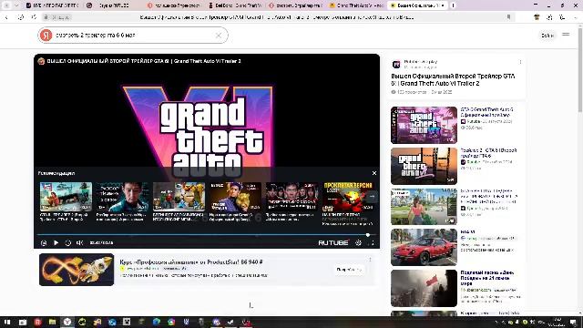Go back with browser back arrow
This screenshot has height=328, width=583.
(x=6, y=17)
